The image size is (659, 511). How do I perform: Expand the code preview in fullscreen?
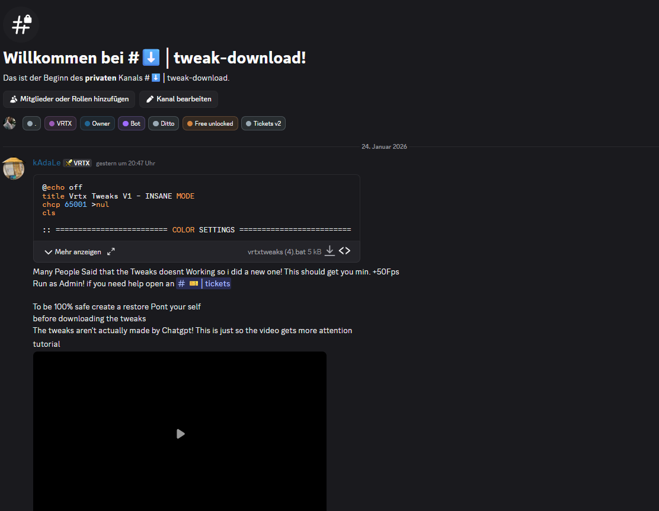coord(110,251)
